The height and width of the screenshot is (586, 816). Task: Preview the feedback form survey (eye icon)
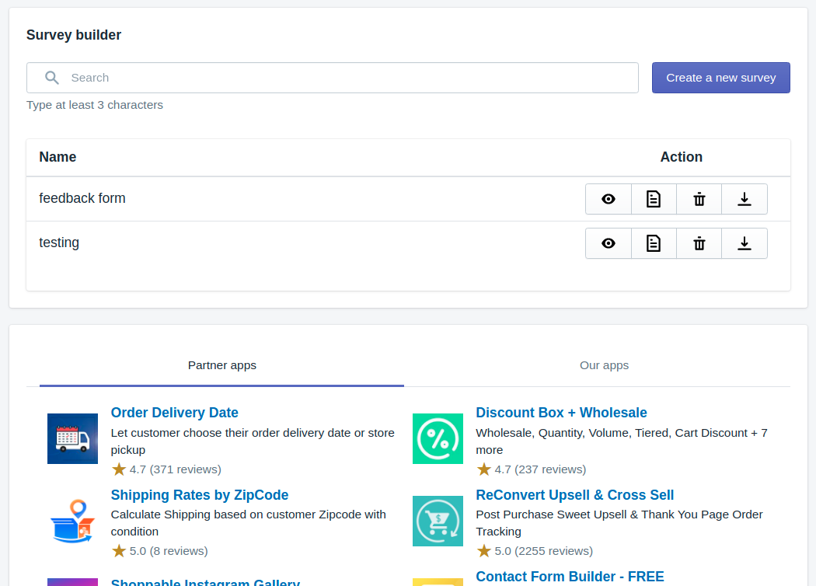pyautogui.click(x=609, y=199)
